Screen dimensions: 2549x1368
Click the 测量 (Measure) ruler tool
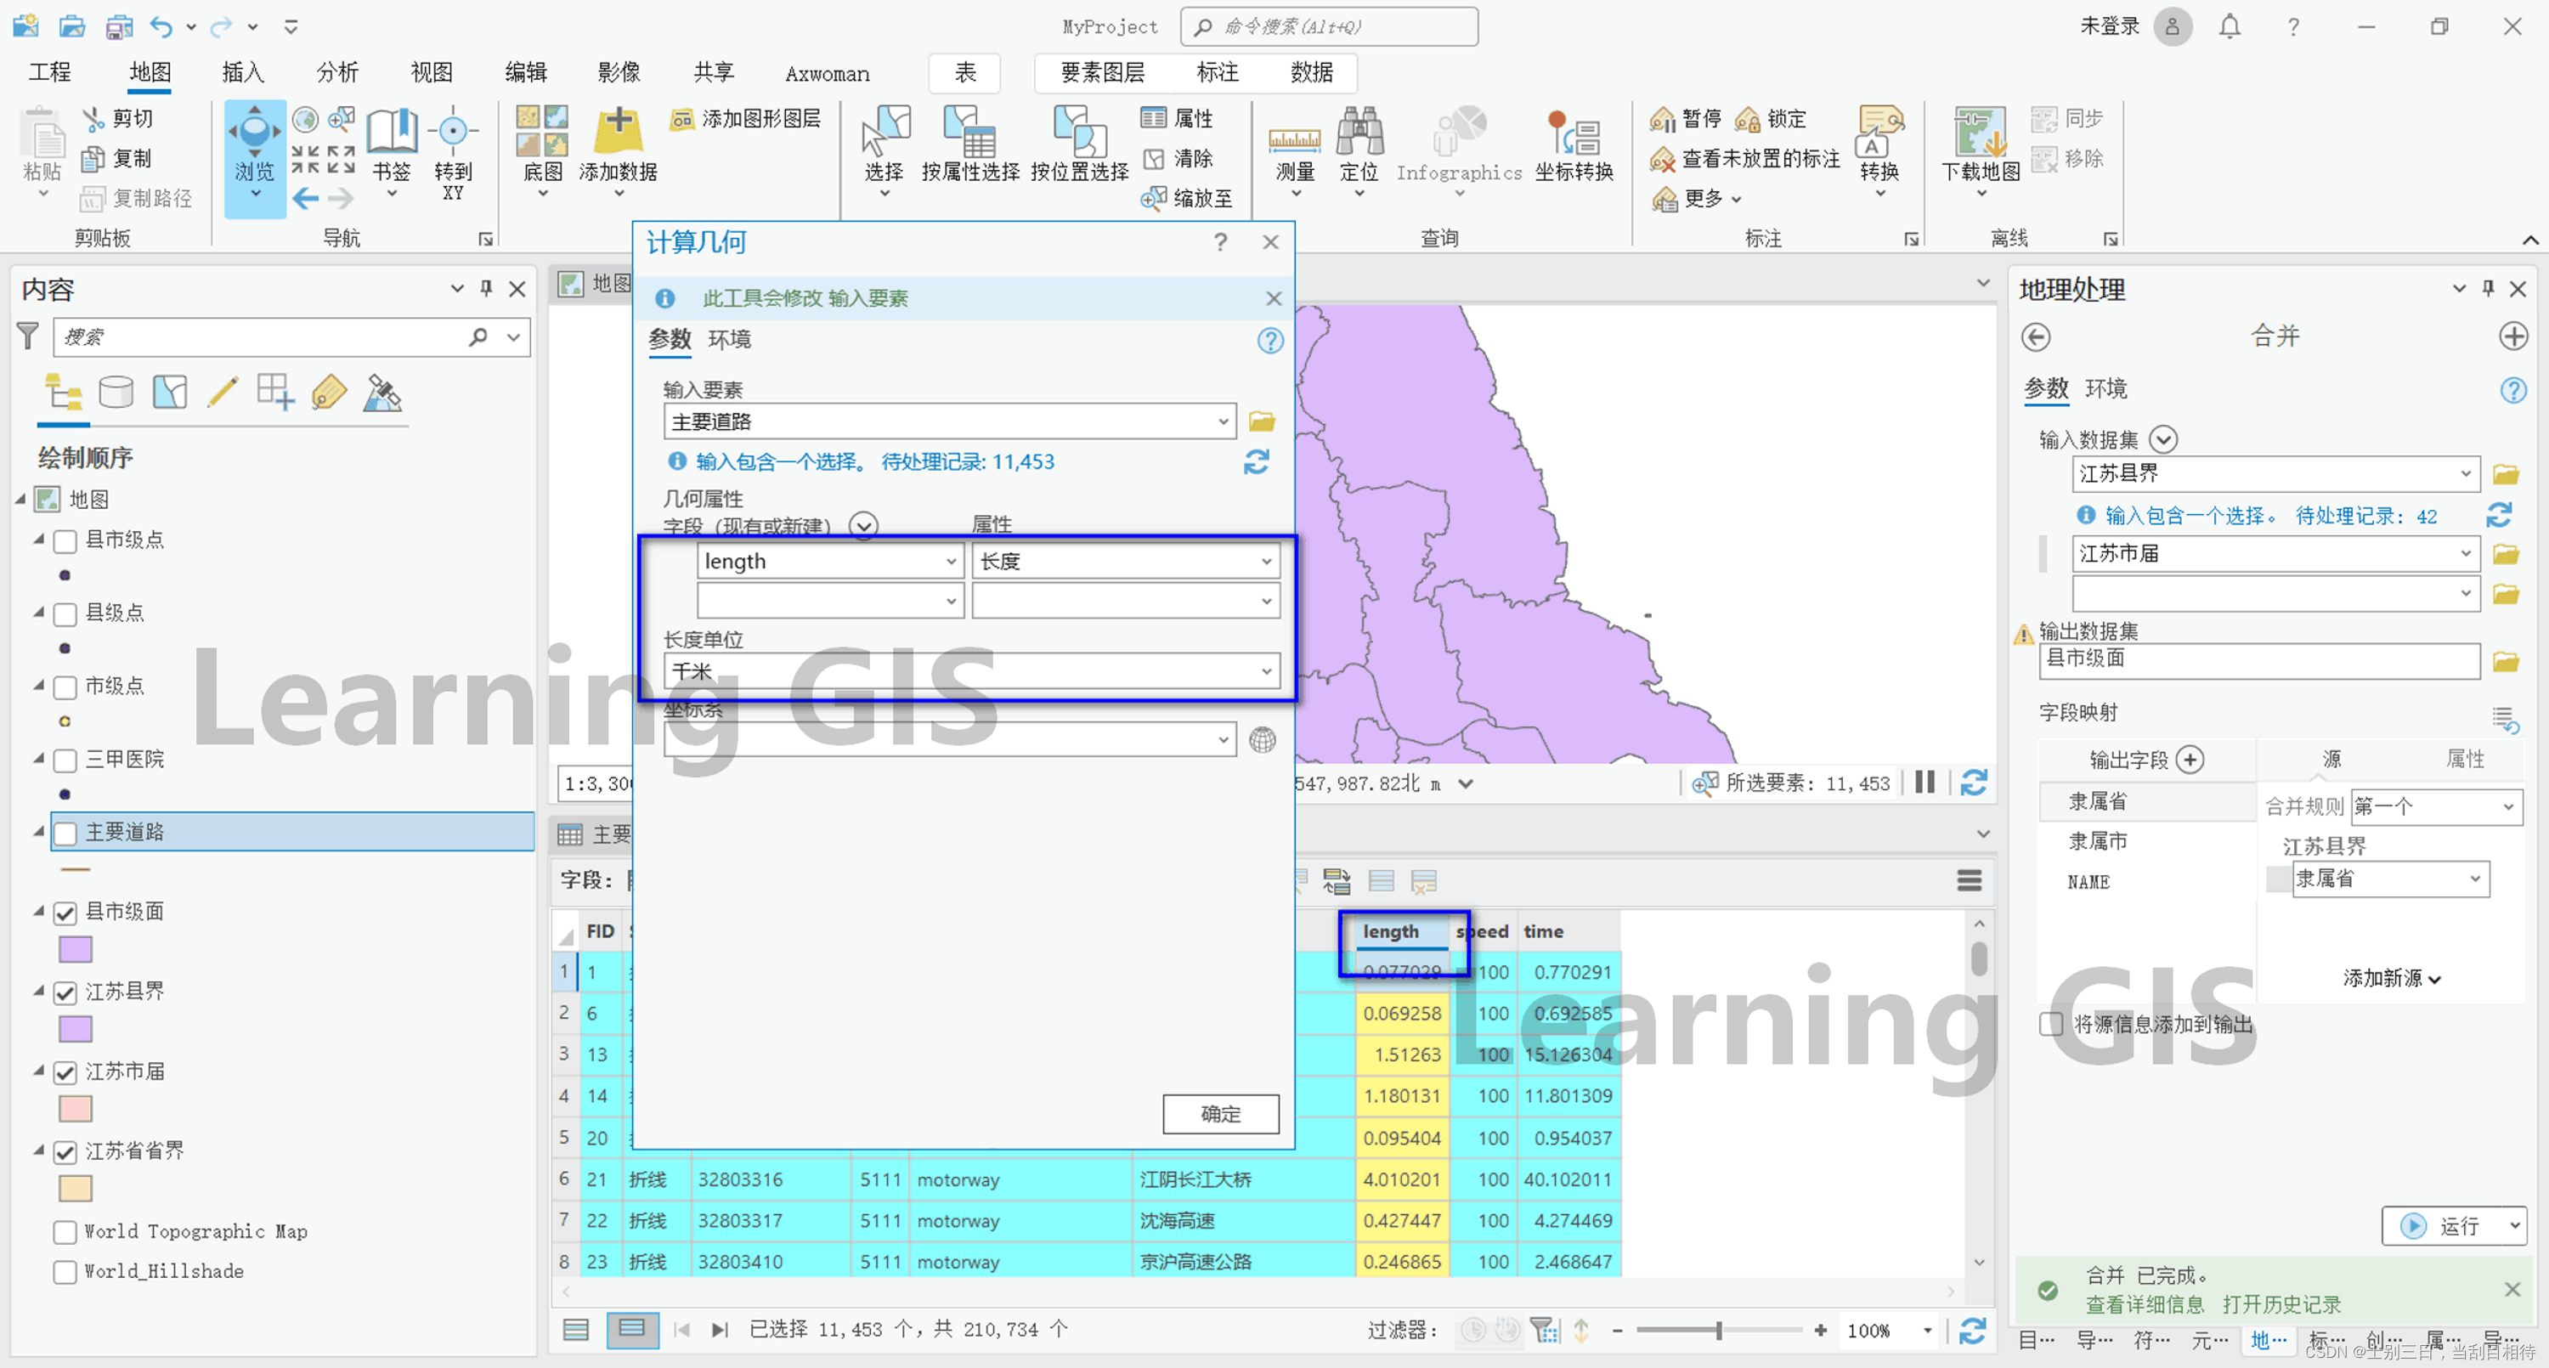point(1293,144)
